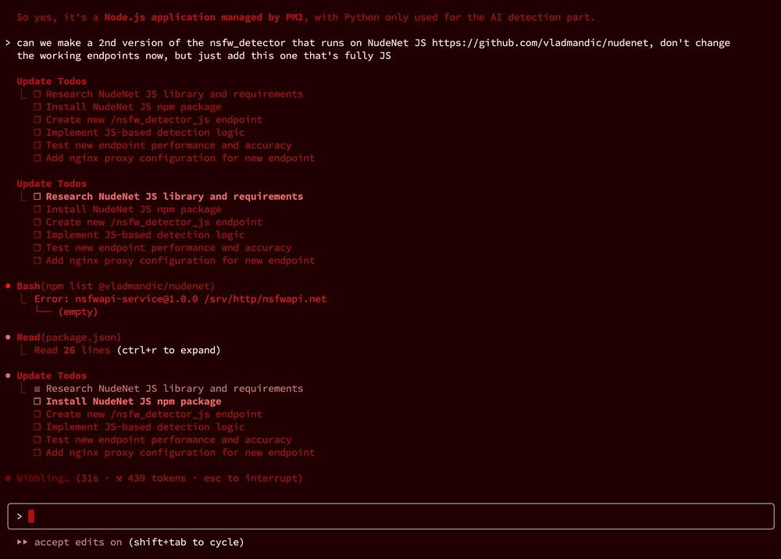The height and width of the screenshot is (559, 781).
Task: Click the 'accept edits on' mode label
Action: pyautogui.click(x=77, y=542)
